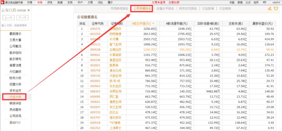Click the 下一只 next stock button
Image resolution: width=282 pixels, height=131 pixels.
22,18
